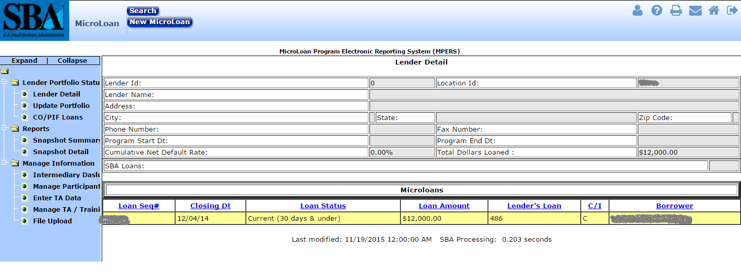Image resolution: width=741 pixels, height=280 pixels.
Task: Click the page icon beside Lender Detail
Action: [x=24, y=94]
